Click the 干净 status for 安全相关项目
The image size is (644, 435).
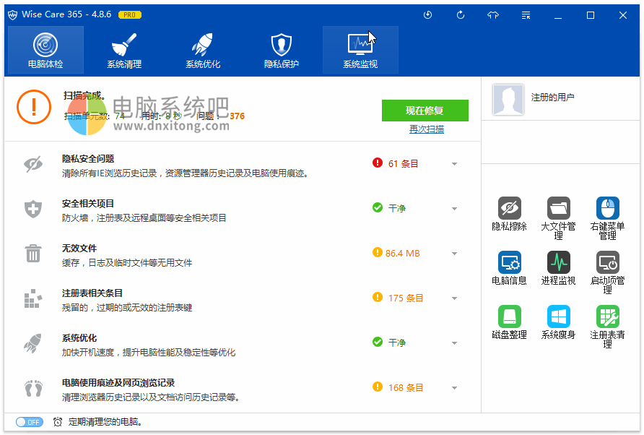[397, 208]
